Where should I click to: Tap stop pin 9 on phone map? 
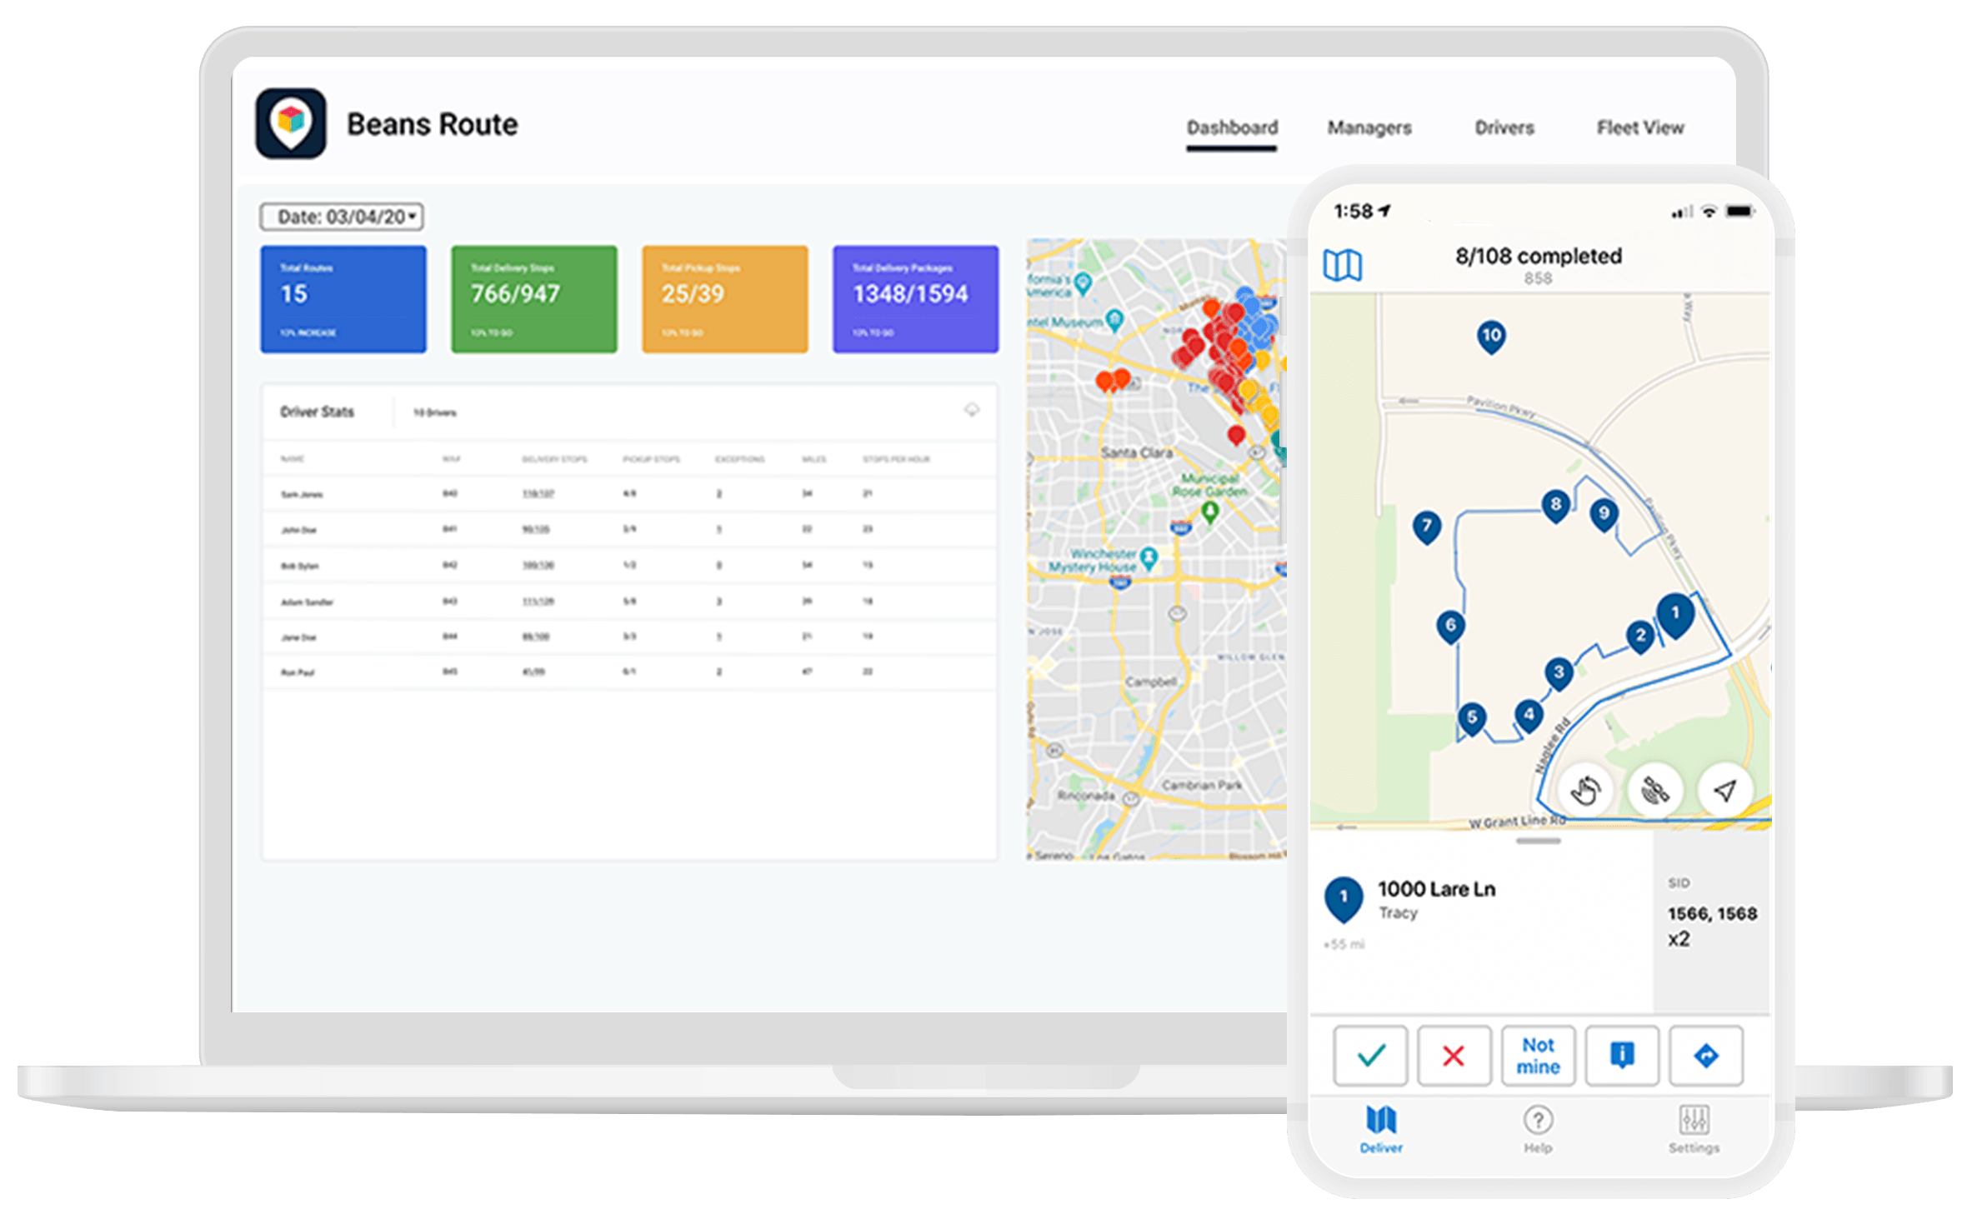[1604, 515]
